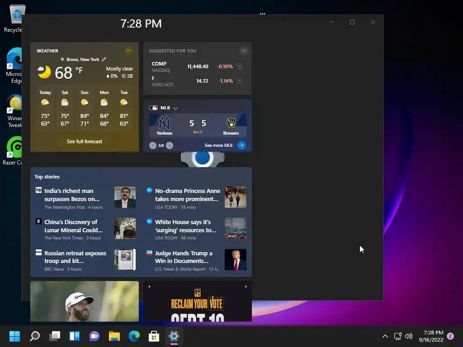This screenshot has width=463, height=347.
Task: Select Microsoft Edge desktop shortcut
Action: [x=14, y=66]
